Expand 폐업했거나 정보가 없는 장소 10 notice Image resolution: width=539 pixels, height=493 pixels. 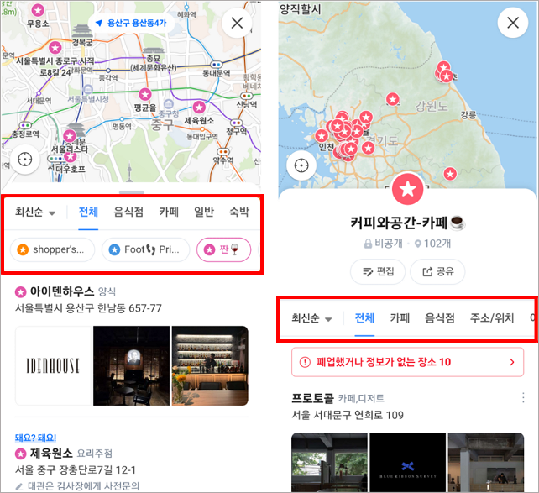click(407, 362)
